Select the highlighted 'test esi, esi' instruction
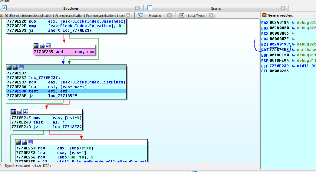This screenshot has width=316, height=172. click(58, 91)
